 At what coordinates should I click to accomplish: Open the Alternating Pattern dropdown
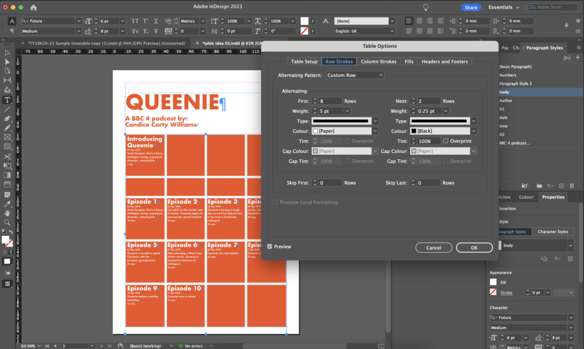pyautogui.click(x=355, y=75)
